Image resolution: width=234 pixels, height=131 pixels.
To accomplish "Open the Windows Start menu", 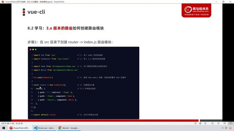I will click(x=4, y=128).
